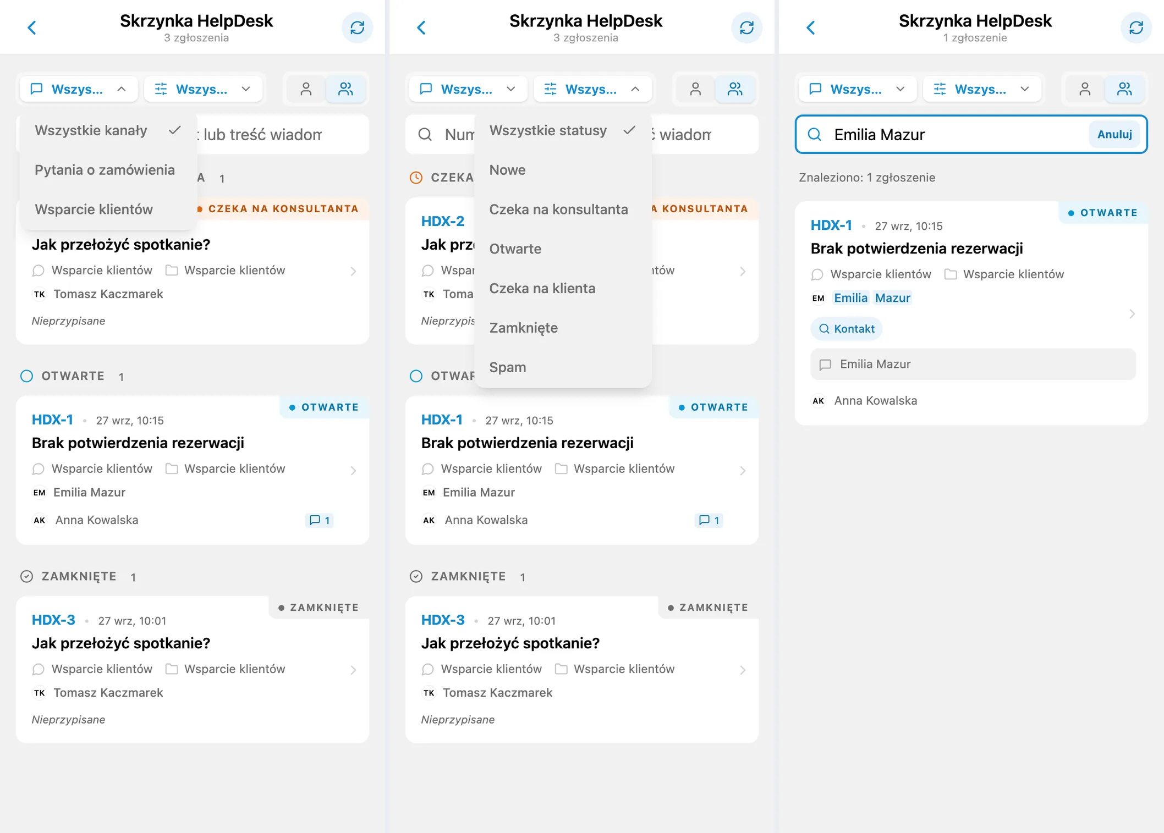
Task: Choose 'Wsparcie klientów' channel from dropdown
Action: [108, 209]
